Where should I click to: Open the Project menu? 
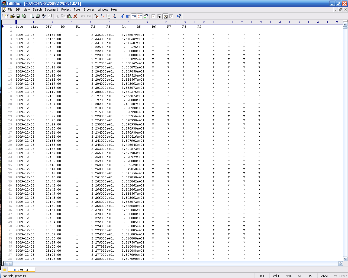tap(66, 10)
